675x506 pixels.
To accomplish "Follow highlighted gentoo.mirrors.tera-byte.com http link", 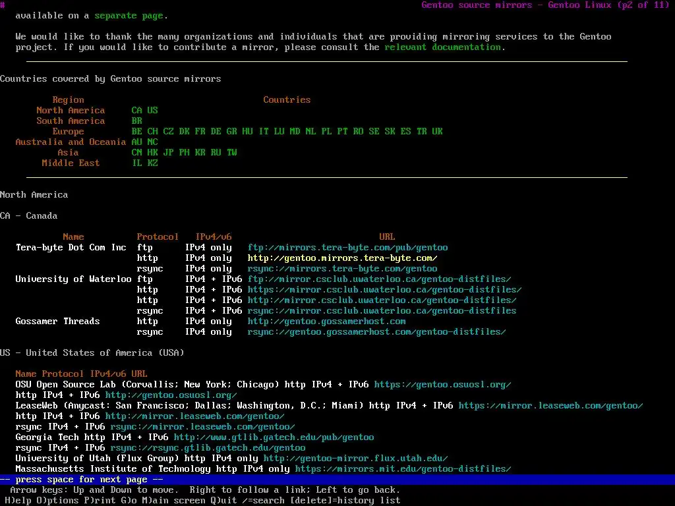I will point(342,258).
